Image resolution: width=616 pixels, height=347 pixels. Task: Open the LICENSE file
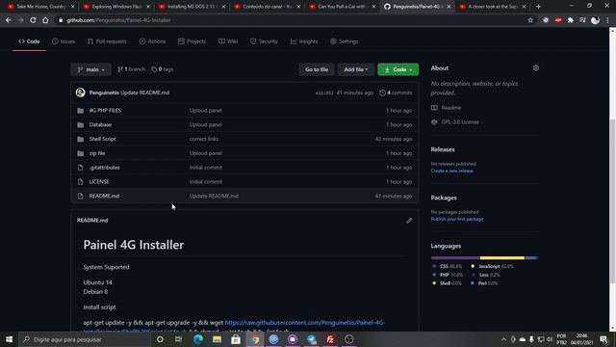[99, 182]
